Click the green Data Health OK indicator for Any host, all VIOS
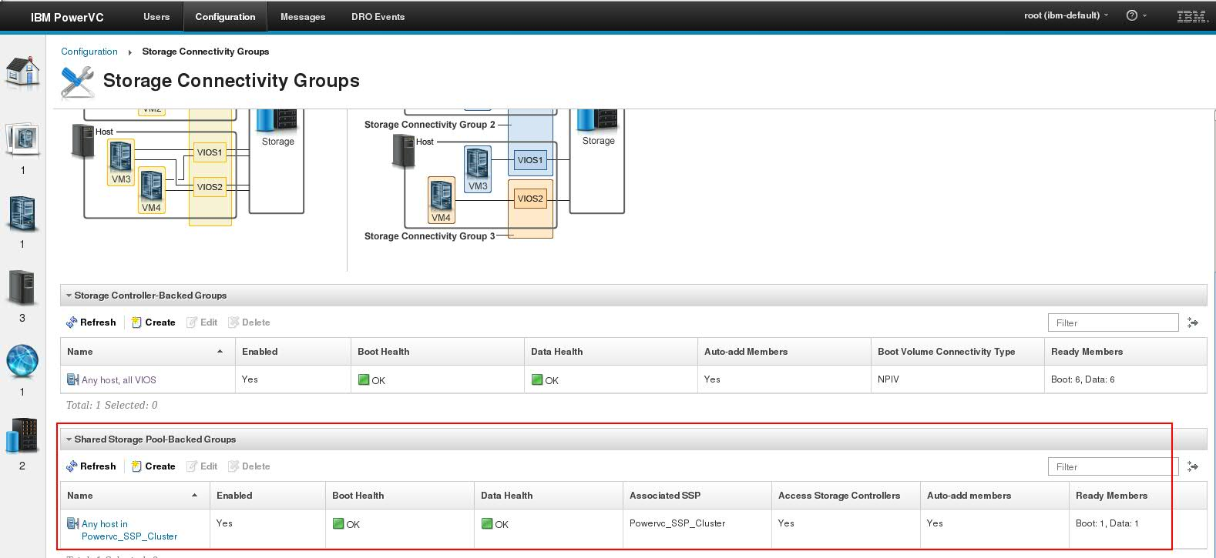 [x=537, y=379]
